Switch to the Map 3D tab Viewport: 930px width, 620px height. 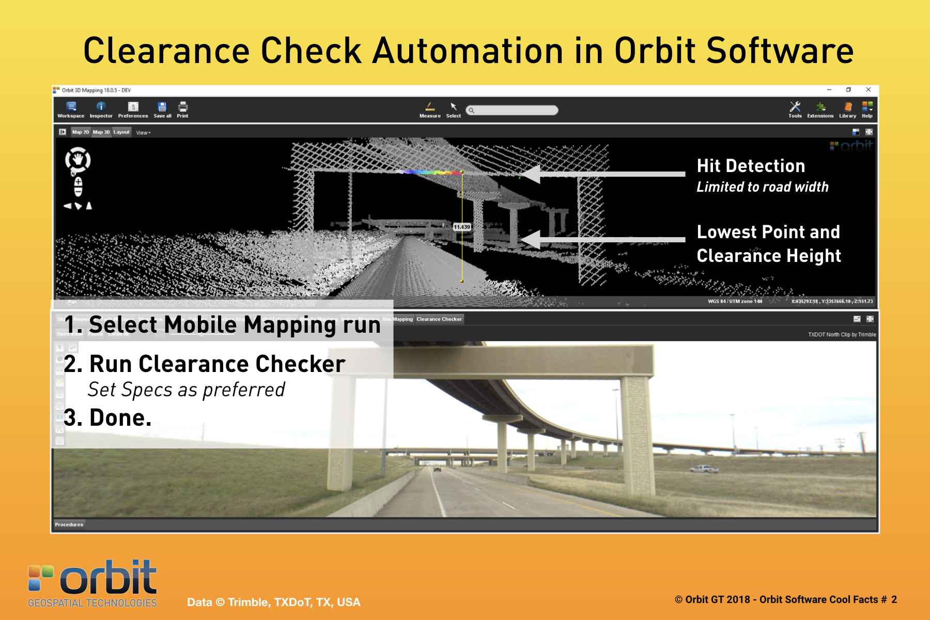[x=101, y=132]
